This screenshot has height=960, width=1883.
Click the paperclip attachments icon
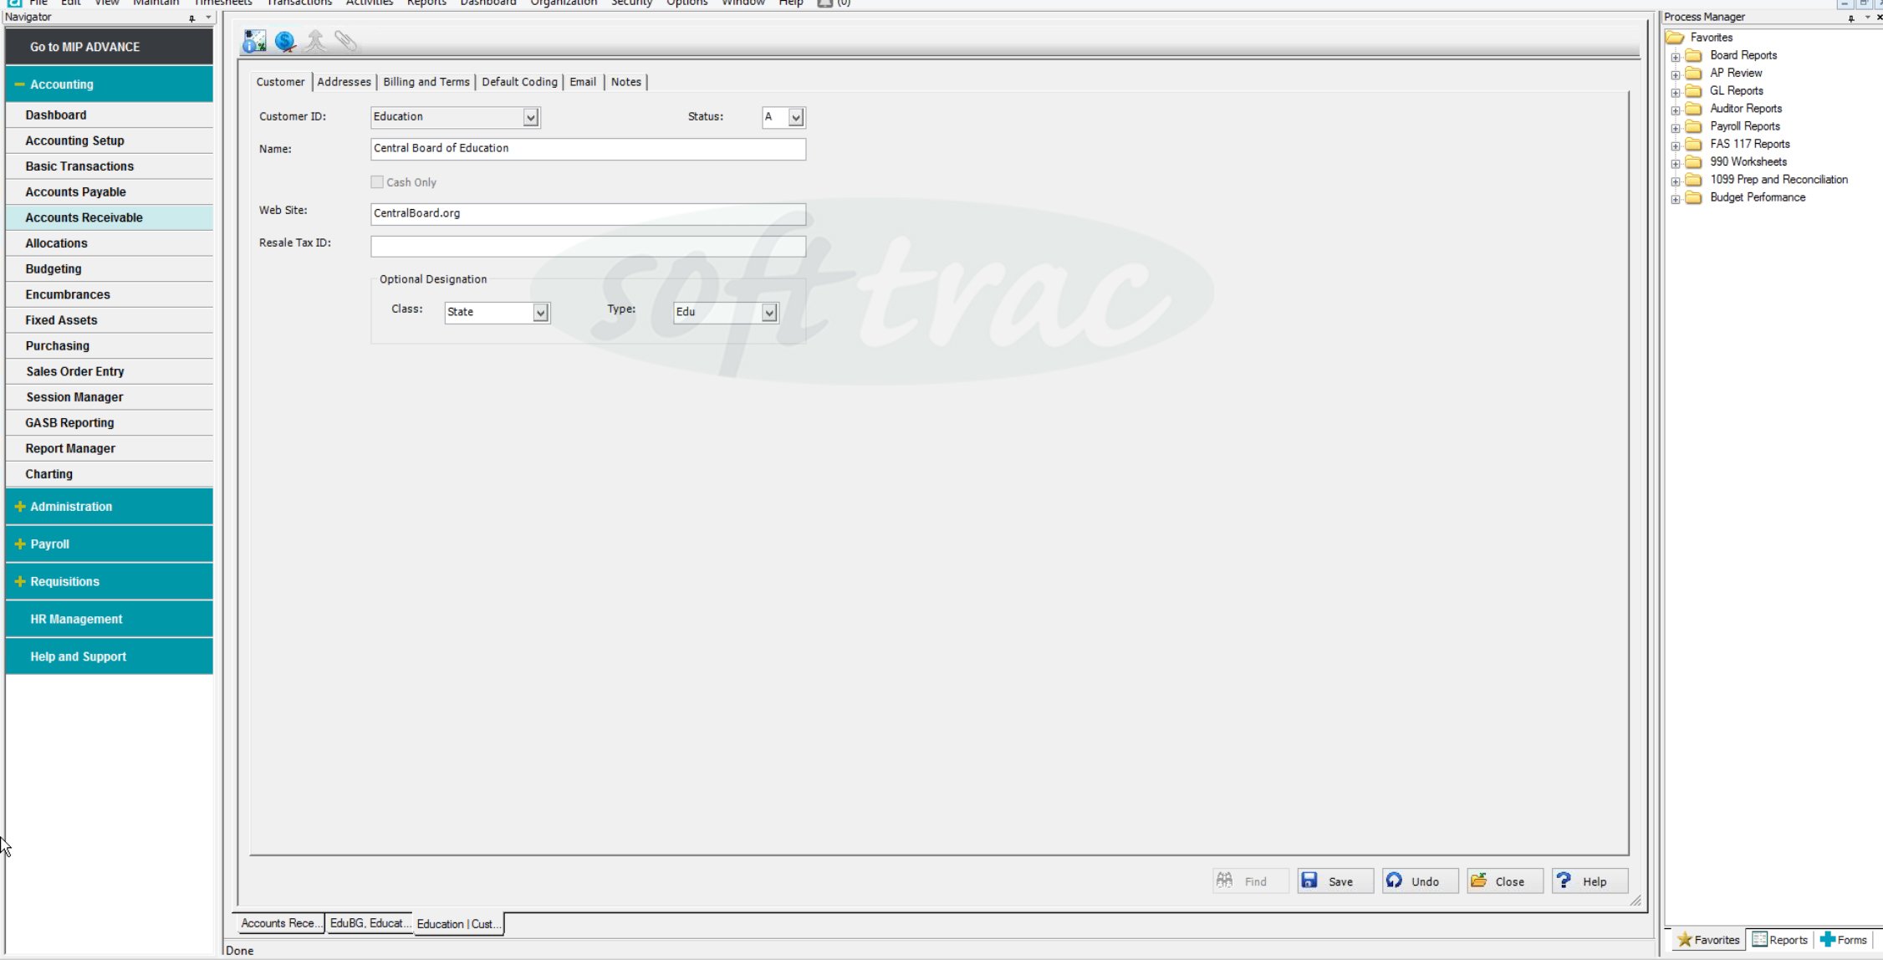pyautogui.click(x=345, y=41)
